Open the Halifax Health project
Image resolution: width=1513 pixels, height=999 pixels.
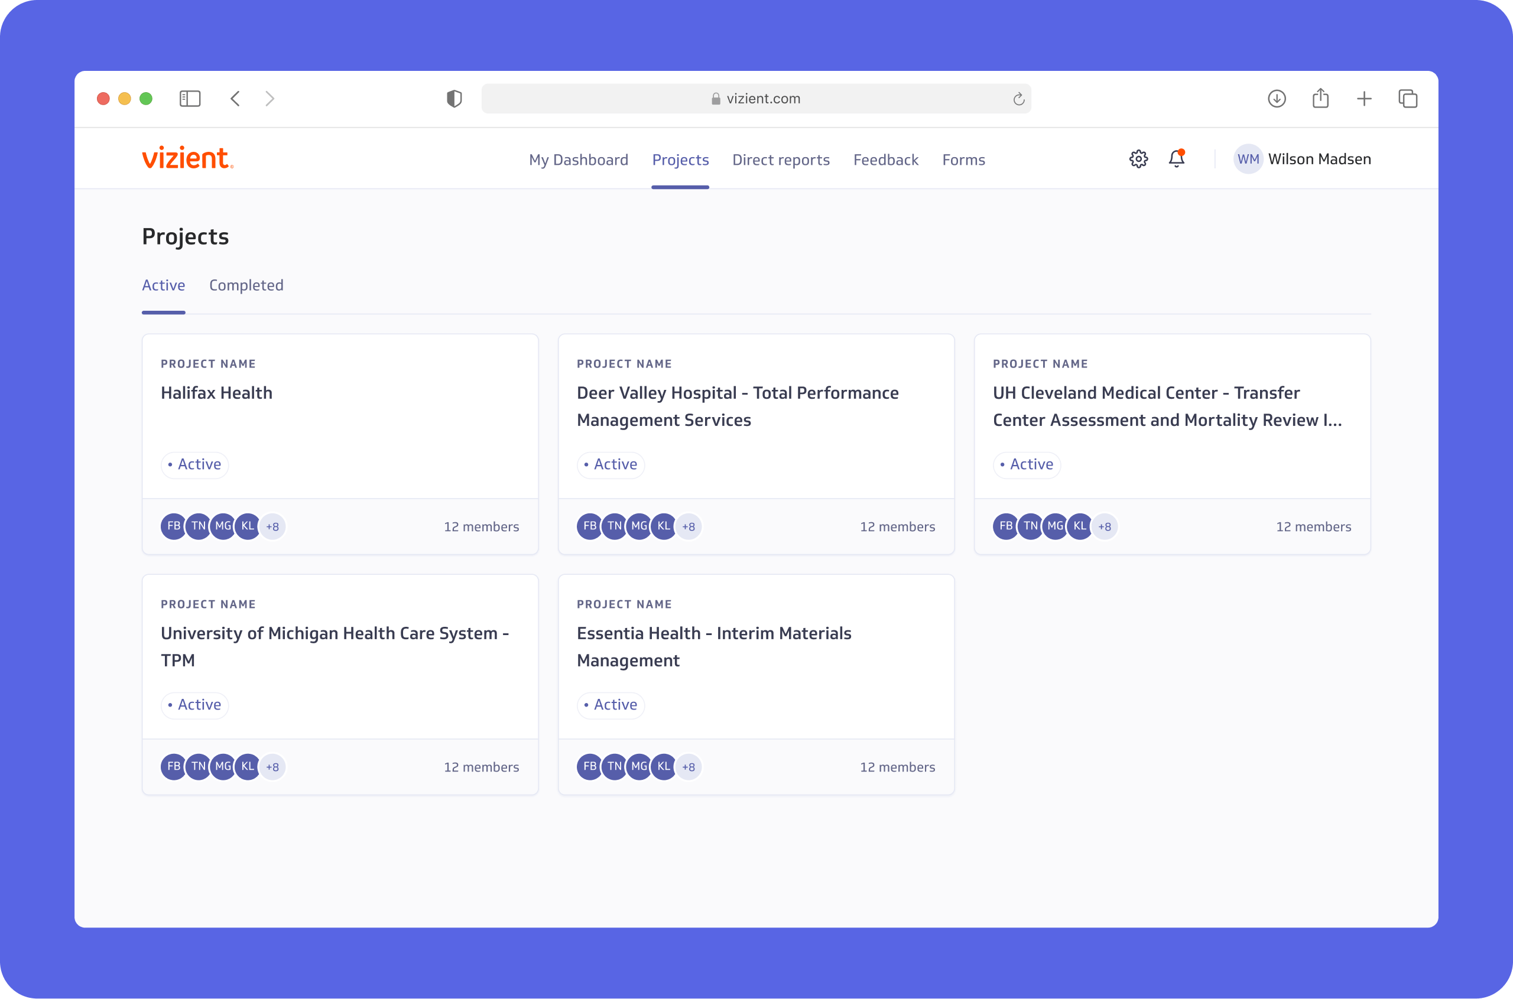(217, 393)
